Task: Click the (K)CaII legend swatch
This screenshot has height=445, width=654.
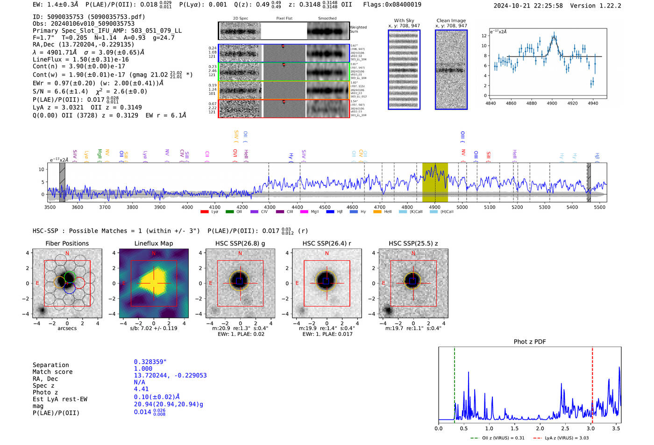Action: click(x=403, y=212)
